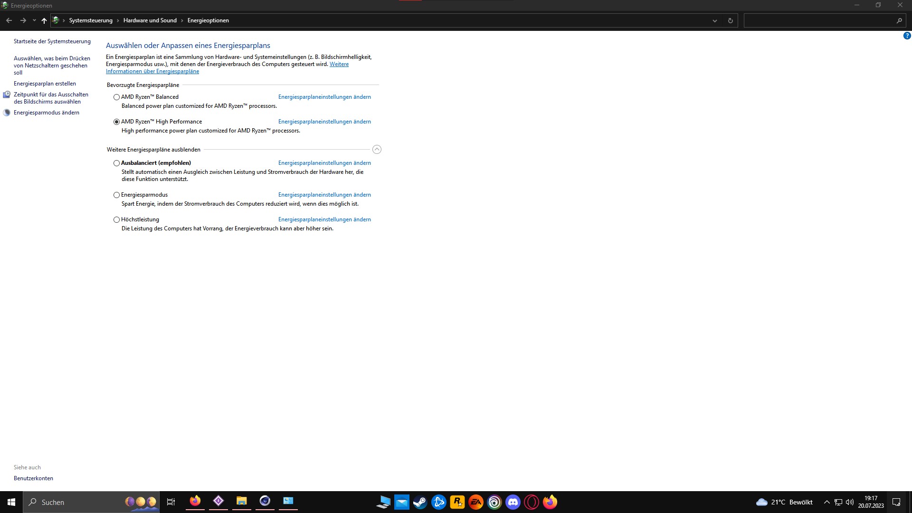Switch to the Control Panel taskbar icon

pyautogui.click(x=288, y=502)
